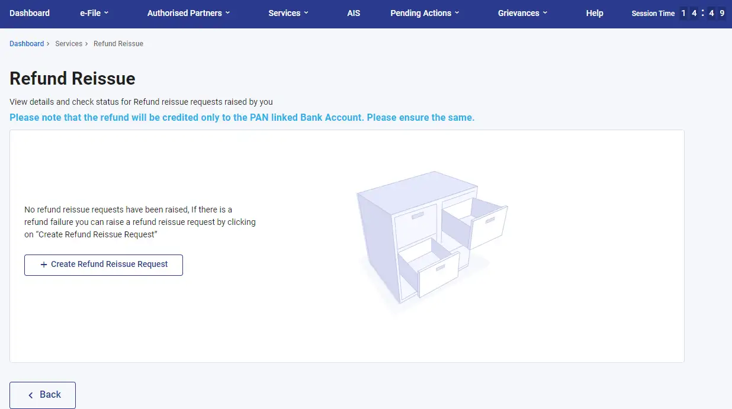This screenshot has height=409, width=732.
Task: Go to Dashboard in the top navigation bar
Action: click(30, 13)
